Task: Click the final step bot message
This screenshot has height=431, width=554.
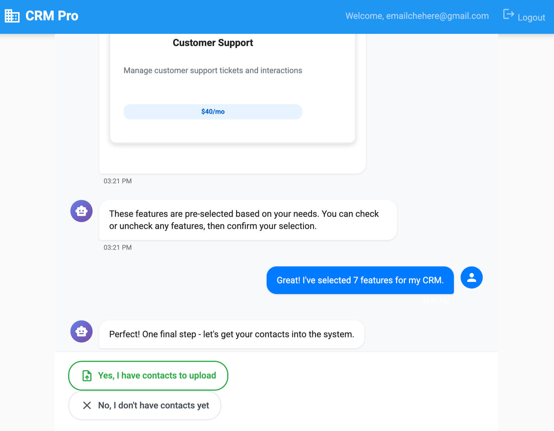Action: (x=231, y=334)
